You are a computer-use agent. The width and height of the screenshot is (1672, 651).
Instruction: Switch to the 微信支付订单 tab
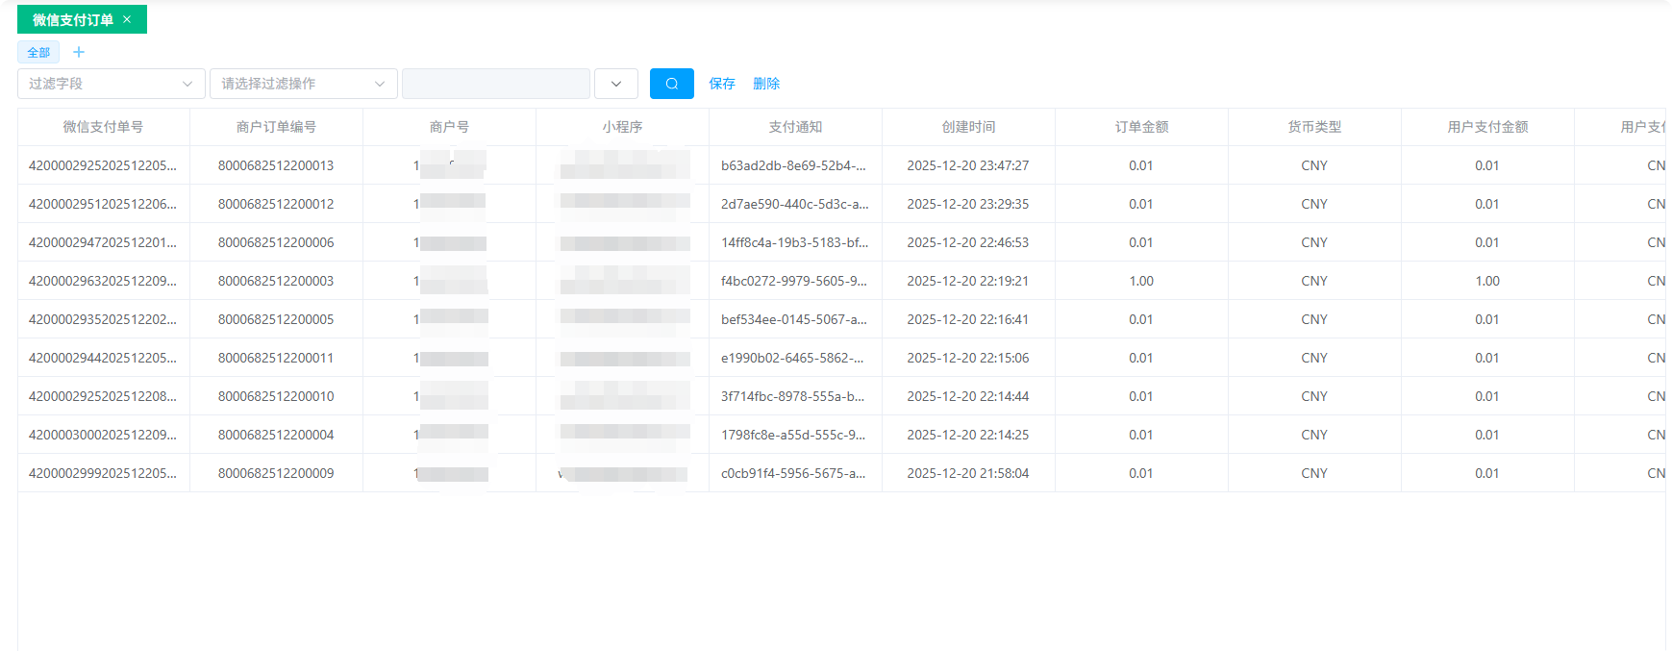coord(72,19)
